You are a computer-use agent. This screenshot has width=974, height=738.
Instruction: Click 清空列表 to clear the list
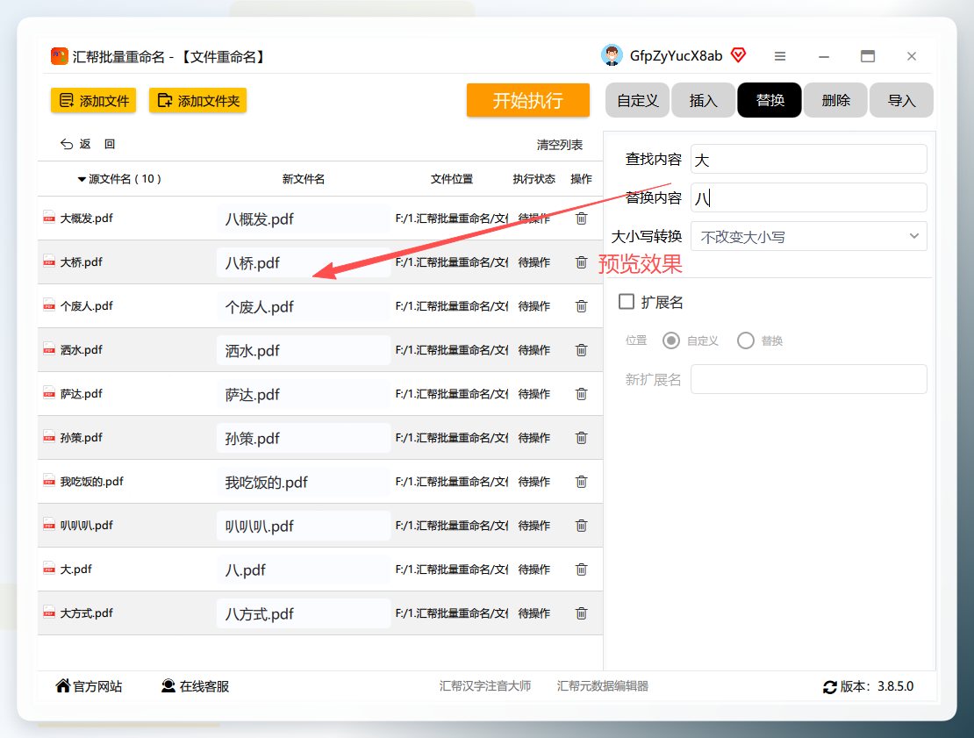click(560, 145)
